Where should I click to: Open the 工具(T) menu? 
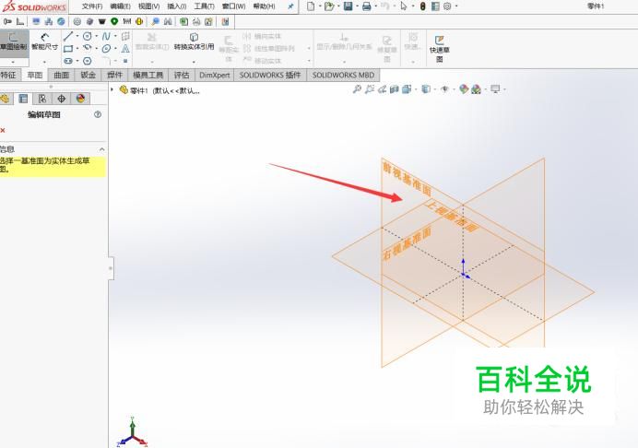pyautogui.click(x=205, y=6)
